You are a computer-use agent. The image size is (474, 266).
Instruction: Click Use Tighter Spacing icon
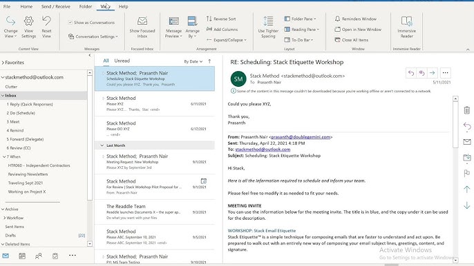tap(268, 21)
